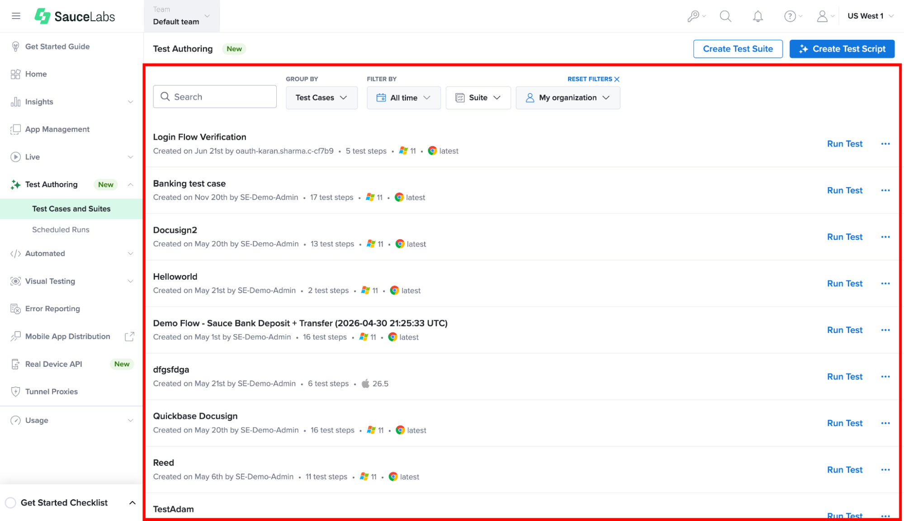Collapse the Test Authoring sidebar section
The width and height of the screenshot is (904, 521).
point(130,185)
